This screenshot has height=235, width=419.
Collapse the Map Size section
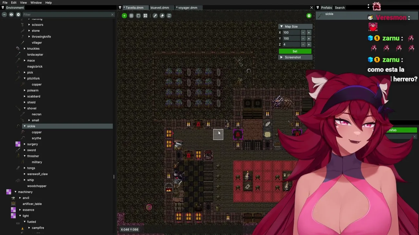coord(281,26)
